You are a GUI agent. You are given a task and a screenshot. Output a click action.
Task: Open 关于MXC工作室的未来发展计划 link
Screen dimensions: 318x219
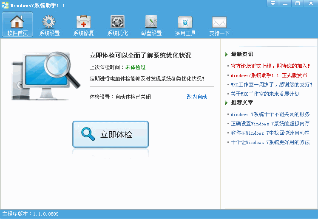pyautogui.click(x=265, y=94)
